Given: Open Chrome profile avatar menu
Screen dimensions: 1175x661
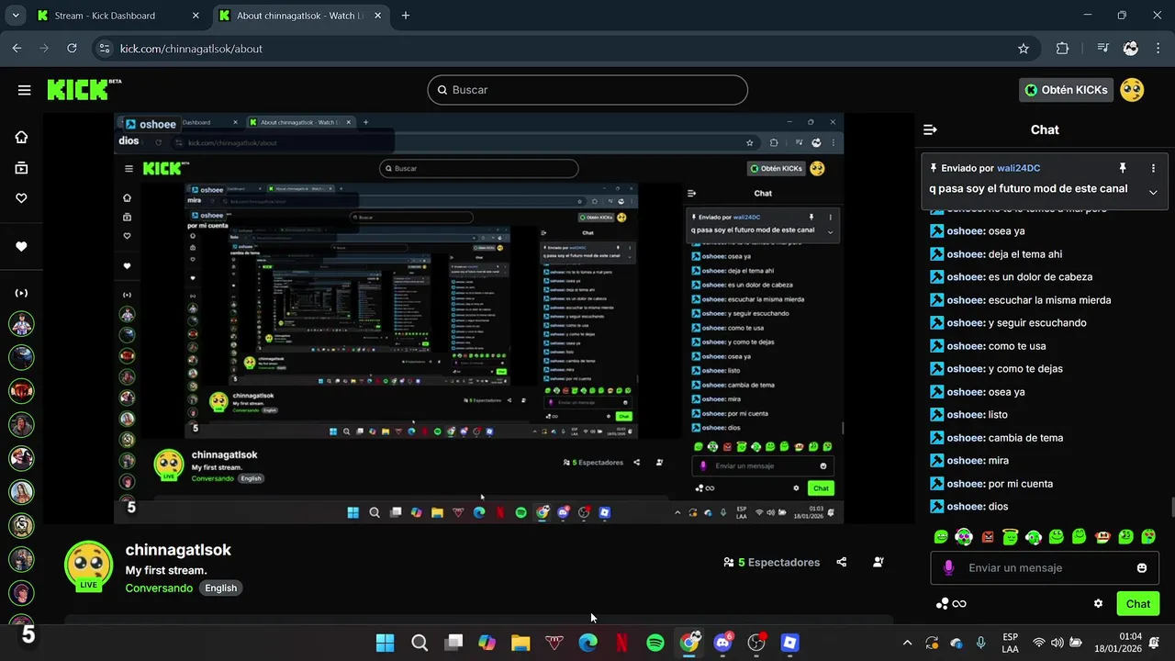Looking at the screenshot, I should point(1131,49).
